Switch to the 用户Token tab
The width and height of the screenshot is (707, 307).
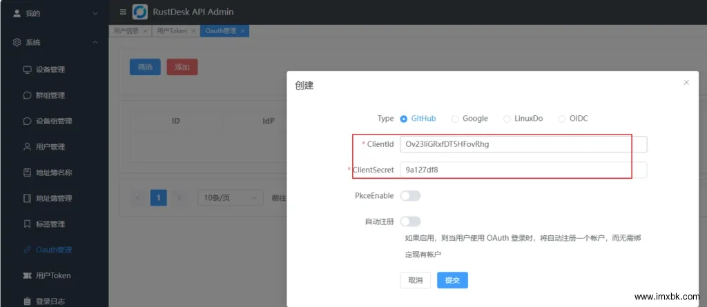[175, 31]
